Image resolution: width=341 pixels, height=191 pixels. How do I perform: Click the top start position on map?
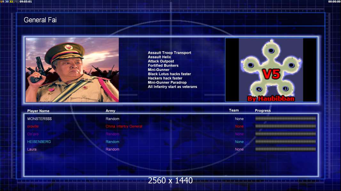[x=271, y=51]
